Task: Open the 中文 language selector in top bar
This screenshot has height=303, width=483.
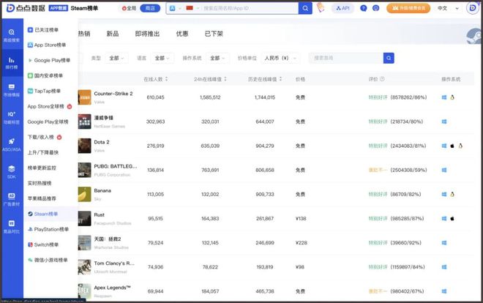Action: (448, 8)
